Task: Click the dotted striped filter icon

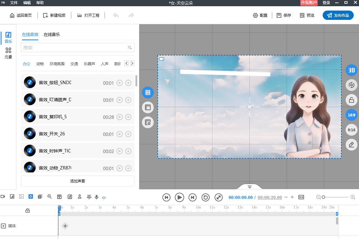Action: click(x=40, y=197)
